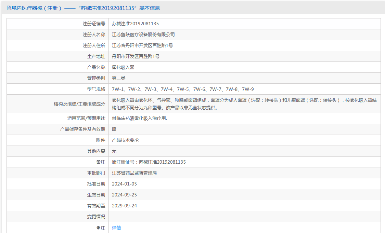Click the 批准日期 row label
The width and height of the screenshot is (385, 233).
coord(96,184)
